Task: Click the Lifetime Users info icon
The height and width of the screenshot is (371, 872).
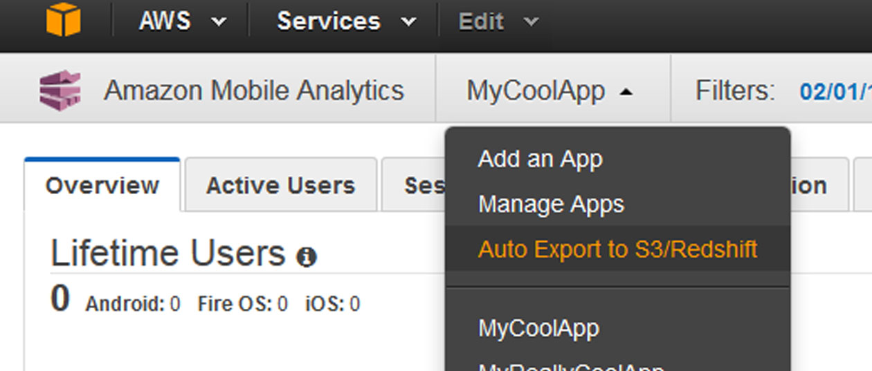Action: click(307, 258)
